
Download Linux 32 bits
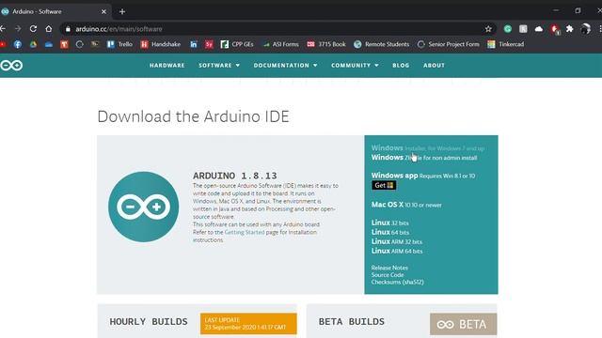click(x=389, y=223)
